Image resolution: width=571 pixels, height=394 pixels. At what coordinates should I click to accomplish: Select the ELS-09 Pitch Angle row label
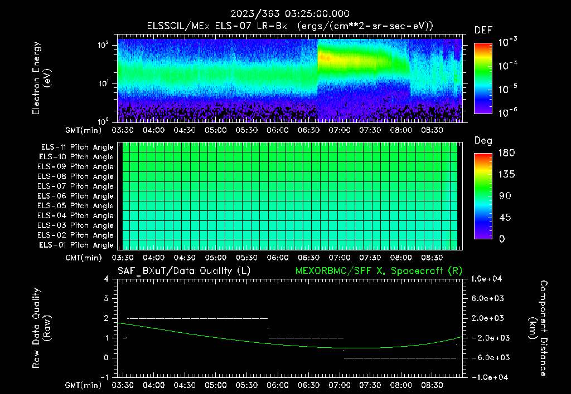(76, 167)
